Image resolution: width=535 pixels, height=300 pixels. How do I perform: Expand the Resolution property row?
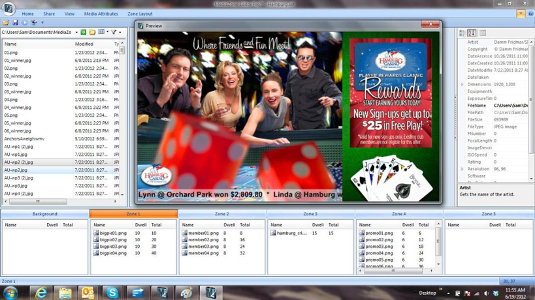(462, 169)
